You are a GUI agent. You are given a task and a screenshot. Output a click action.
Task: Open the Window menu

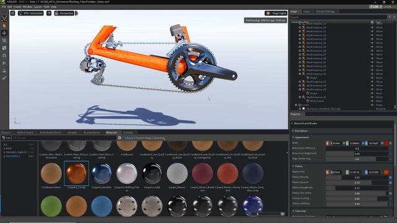[x=27, y=7]
